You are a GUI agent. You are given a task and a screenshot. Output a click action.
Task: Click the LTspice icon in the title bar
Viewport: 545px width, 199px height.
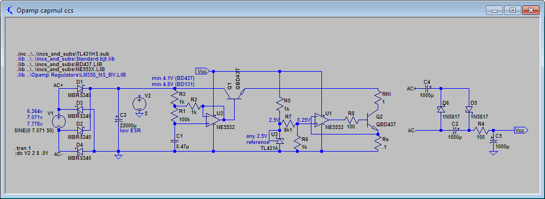10,10
